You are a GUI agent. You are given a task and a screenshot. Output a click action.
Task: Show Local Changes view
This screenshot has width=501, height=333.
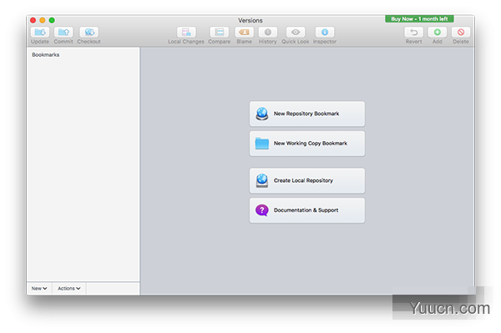coord(186,33)
